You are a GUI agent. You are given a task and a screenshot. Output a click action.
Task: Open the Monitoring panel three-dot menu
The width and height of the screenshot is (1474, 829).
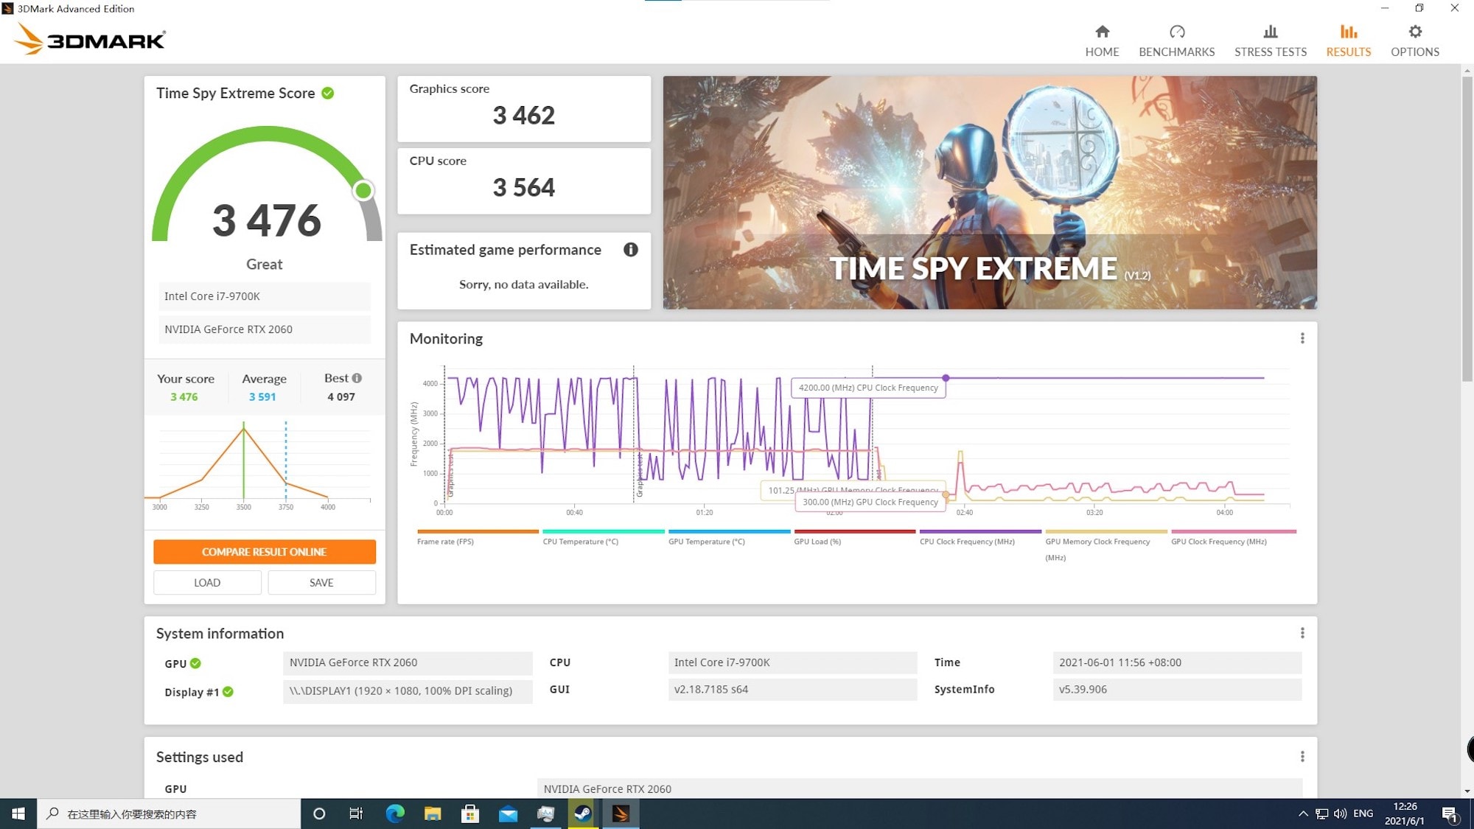click(1302, 338)
